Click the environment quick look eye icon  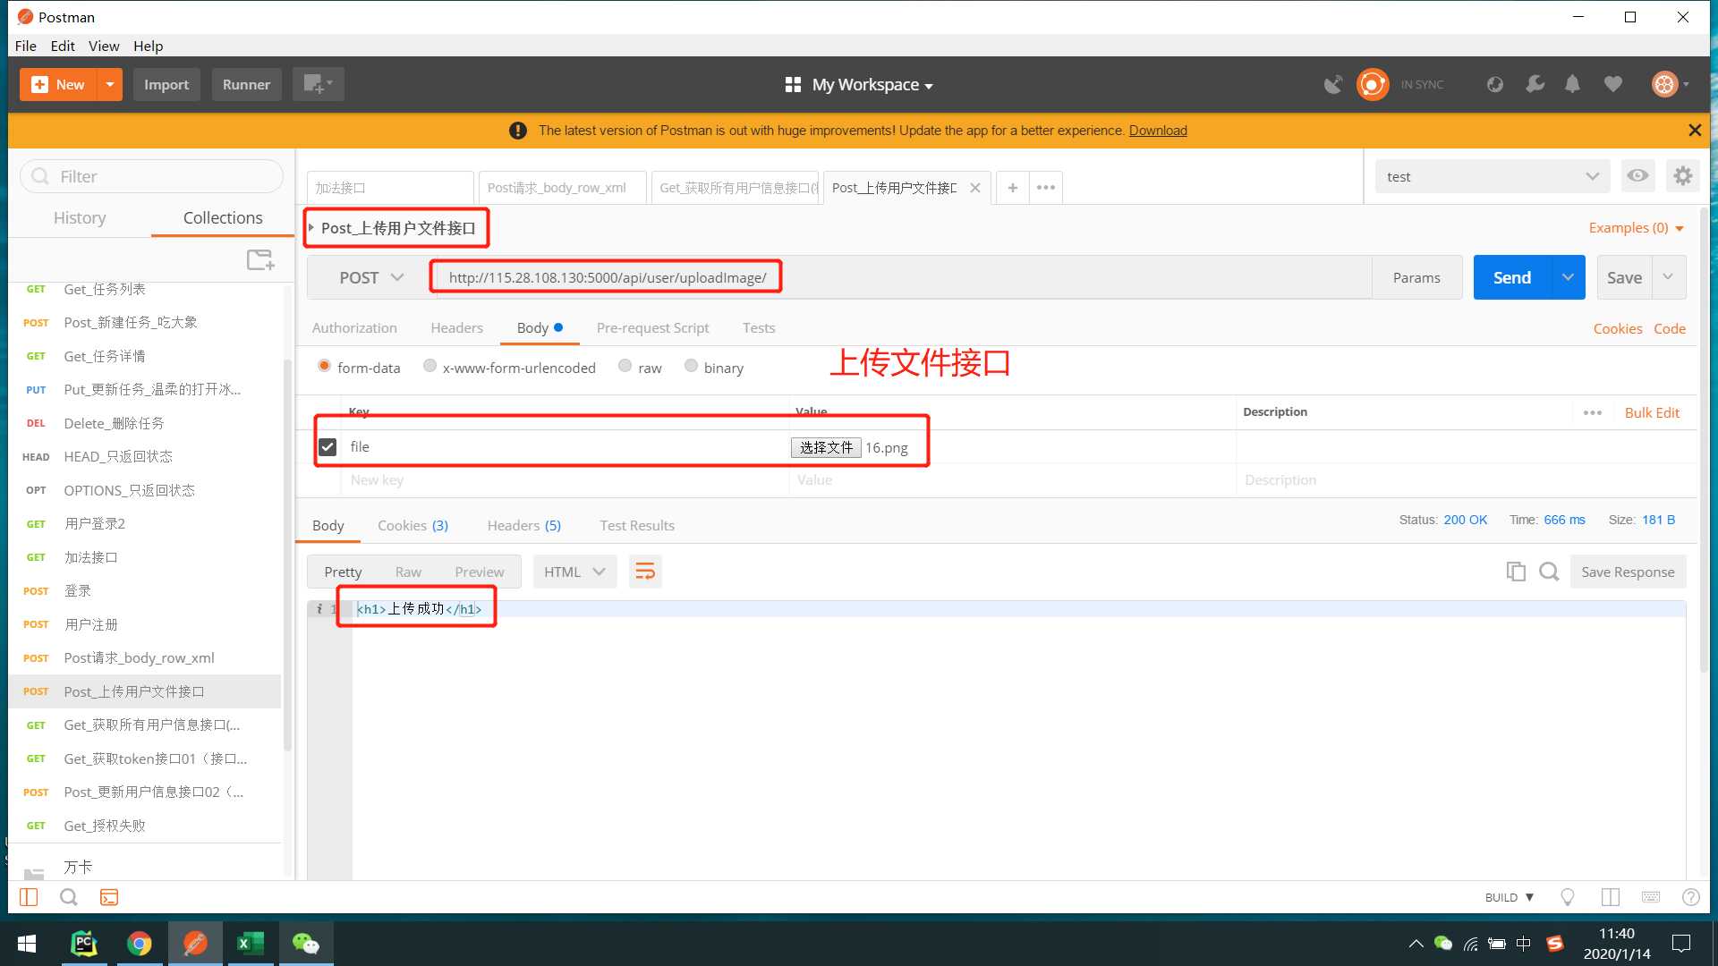click(x=1637, y=176)
